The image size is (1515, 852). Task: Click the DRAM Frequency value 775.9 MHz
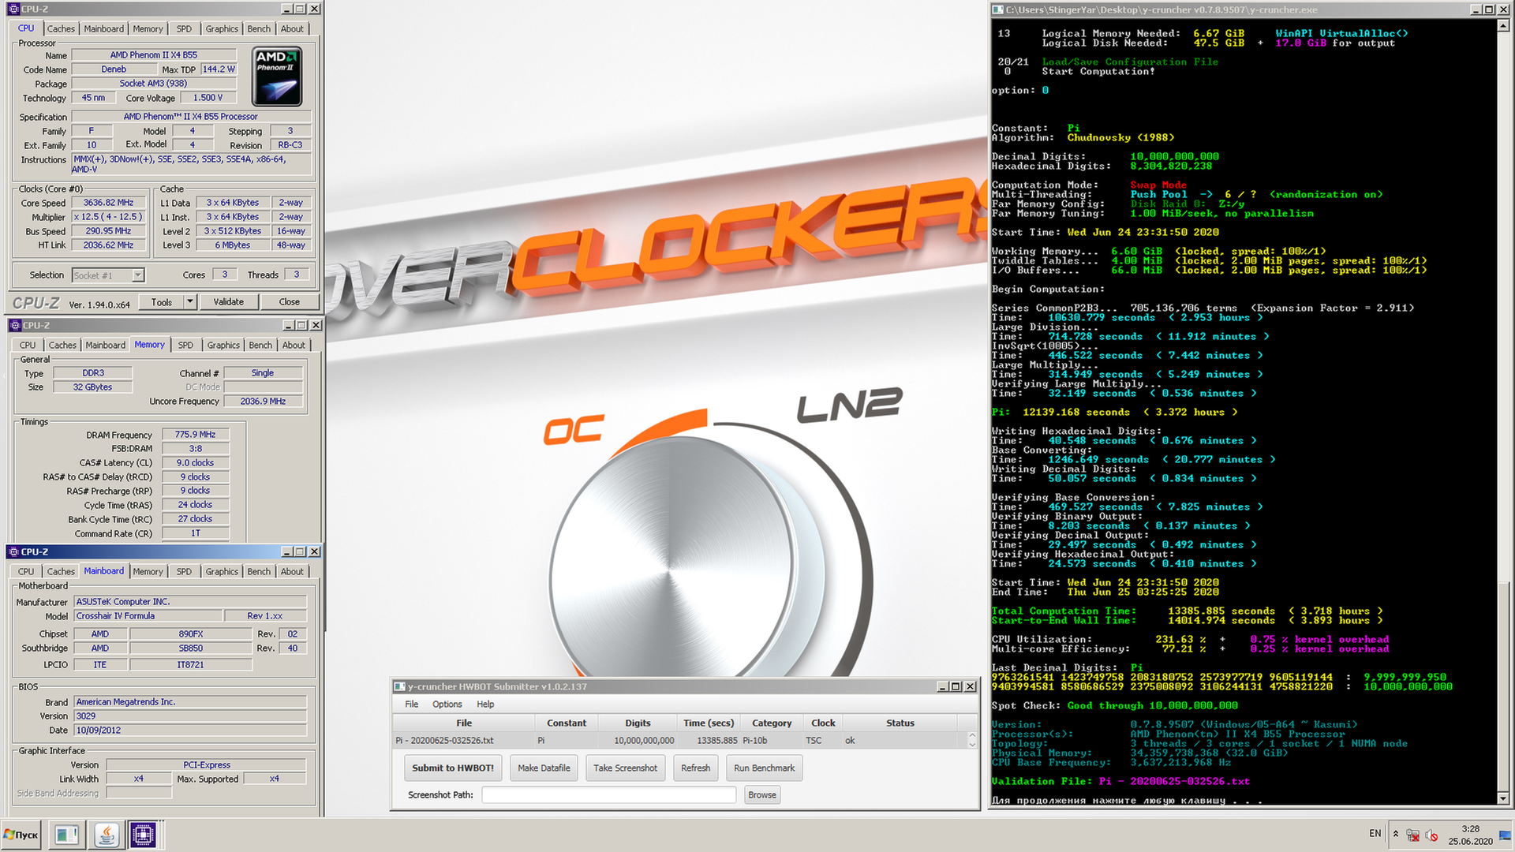195,435
